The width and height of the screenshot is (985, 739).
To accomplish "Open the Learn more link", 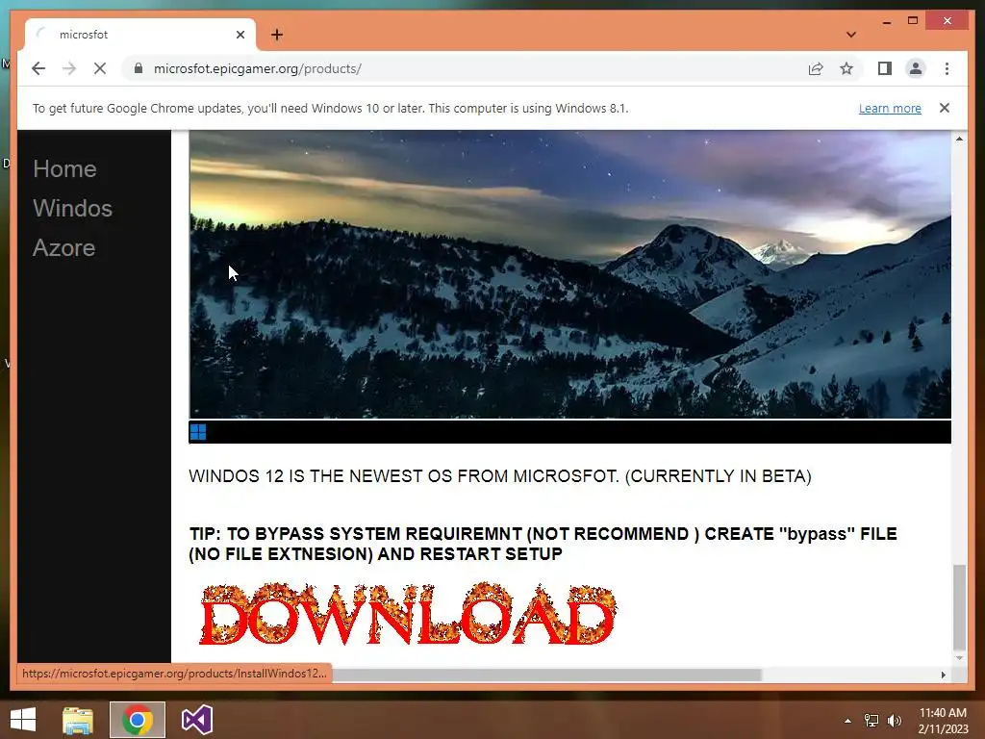I will point(890,108).
